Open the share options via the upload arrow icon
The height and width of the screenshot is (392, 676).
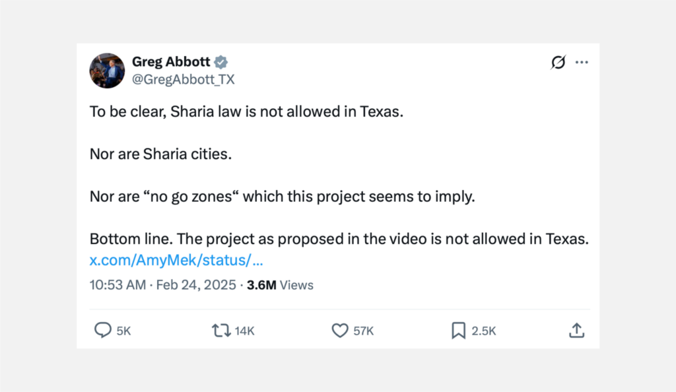pos(576,330)
